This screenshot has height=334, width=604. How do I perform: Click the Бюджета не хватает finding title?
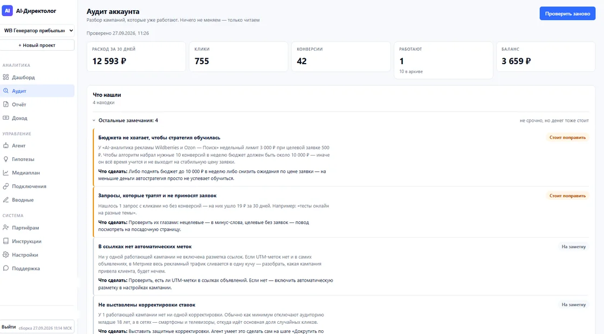pos(159,137)
